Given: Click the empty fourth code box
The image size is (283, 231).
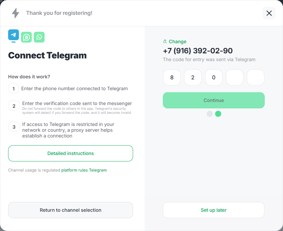Looking at the screenshot, I should pyautogui.click(x=235, y=77).
